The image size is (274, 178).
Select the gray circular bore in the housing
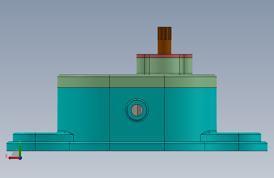tap(137, 110)
